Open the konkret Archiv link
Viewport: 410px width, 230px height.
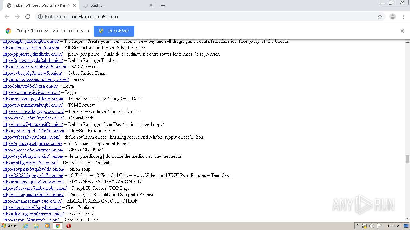tap(33, 111)
